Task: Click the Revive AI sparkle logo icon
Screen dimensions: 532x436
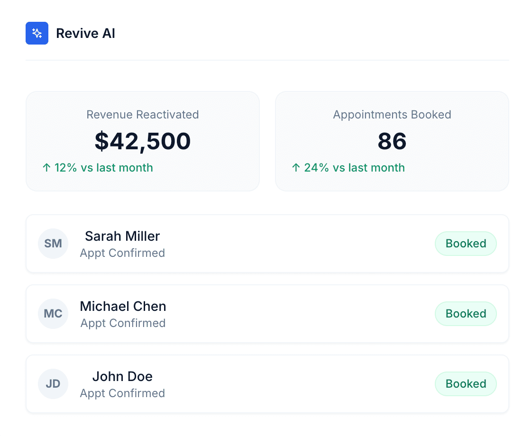Action: [37, 33]
